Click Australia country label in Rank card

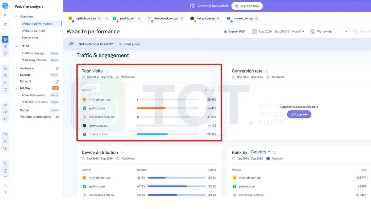coord(277,159)
